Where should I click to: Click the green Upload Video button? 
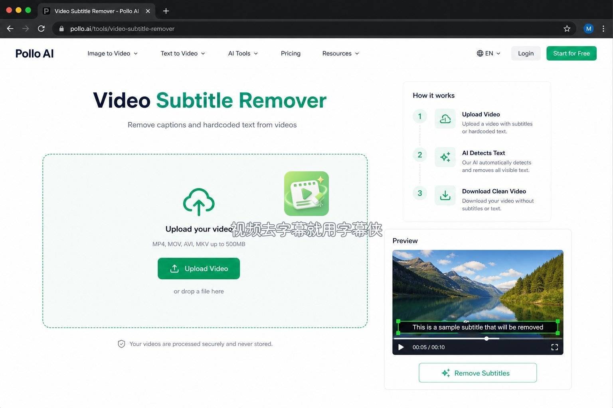199,269
